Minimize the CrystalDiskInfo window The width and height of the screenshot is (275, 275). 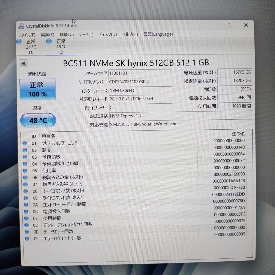click(x=213, y=25)
